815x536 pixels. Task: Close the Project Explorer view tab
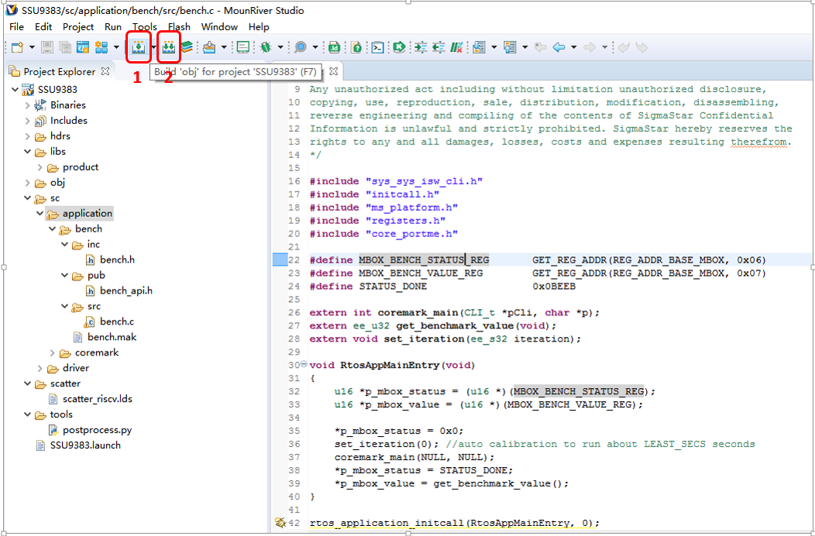[x=105, y=71]
